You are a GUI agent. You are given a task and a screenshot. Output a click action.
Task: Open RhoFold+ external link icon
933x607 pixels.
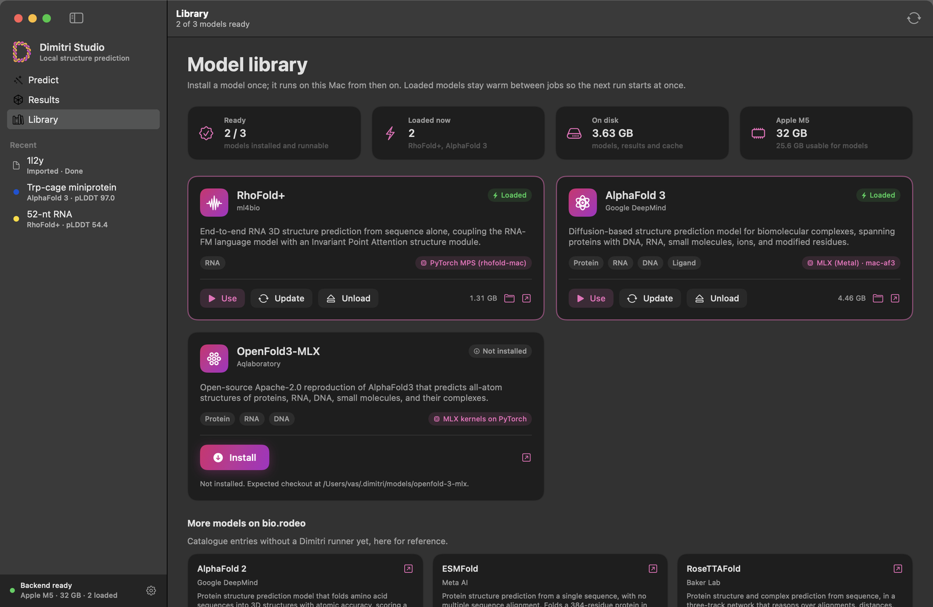pyautogui.click(x=527, y=298)
